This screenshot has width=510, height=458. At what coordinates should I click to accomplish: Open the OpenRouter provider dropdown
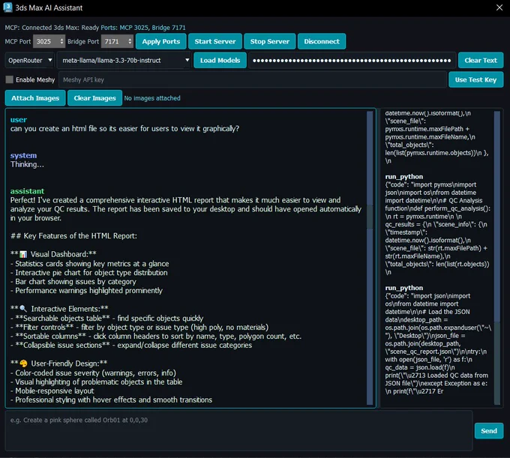[x=29, y=61]
